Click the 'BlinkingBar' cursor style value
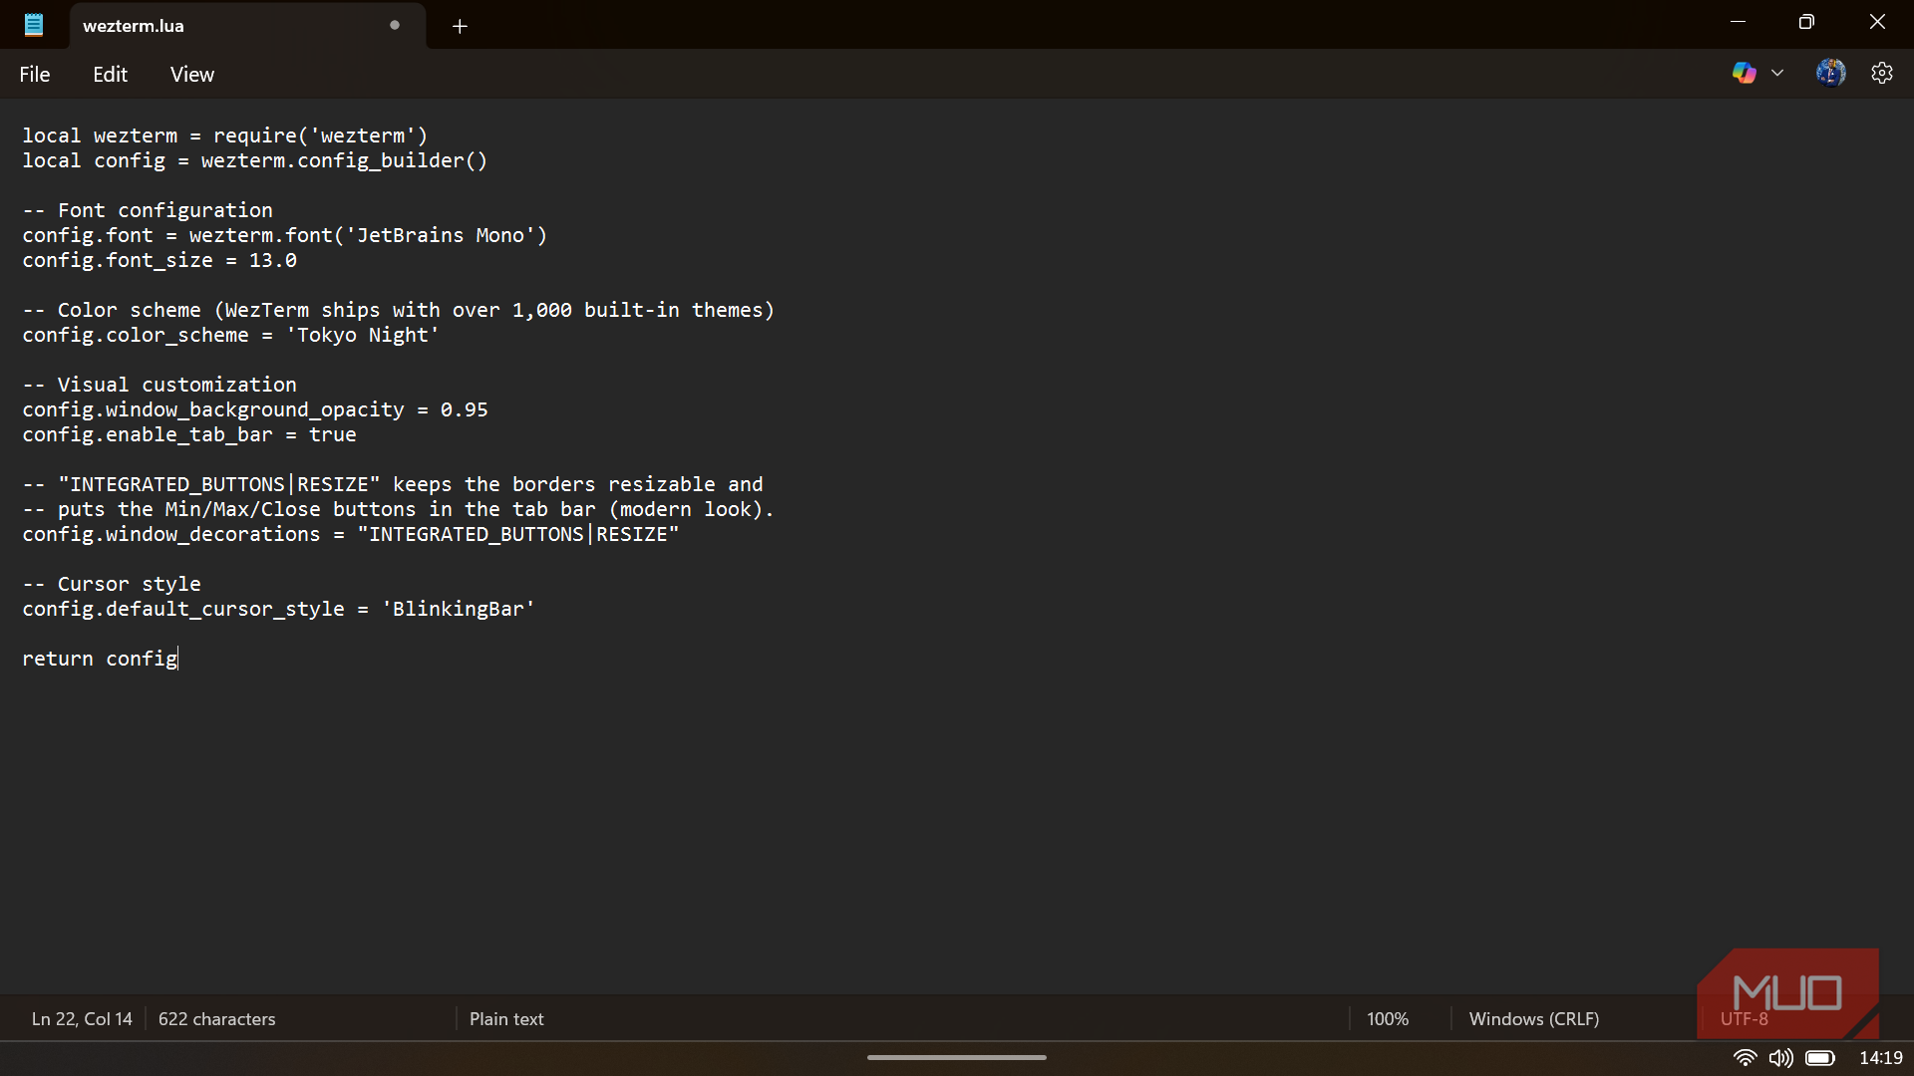Image resolution: width=1914 pixels, height=1076 pixels. tap(459, 610)
